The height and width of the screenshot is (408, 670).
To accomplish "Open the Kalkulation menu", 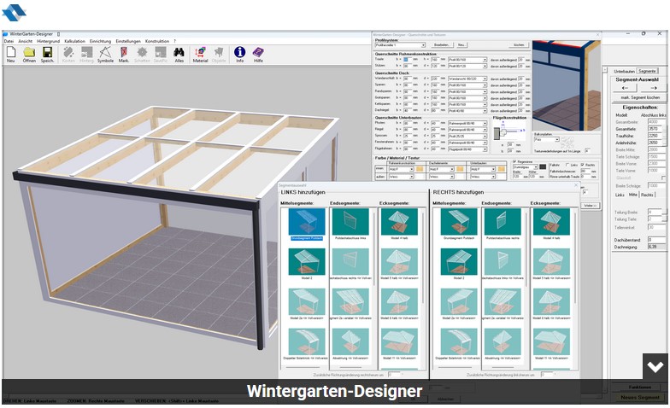I will point(75,41).
